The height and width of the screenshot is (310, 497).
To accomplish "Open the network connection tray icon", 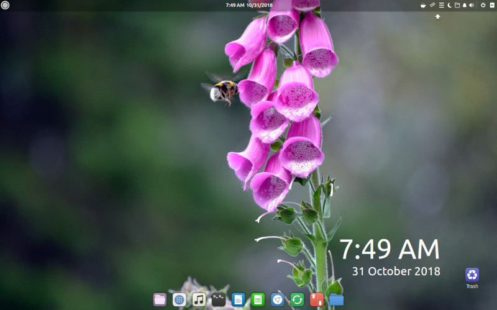I will (x=432, y=5).
